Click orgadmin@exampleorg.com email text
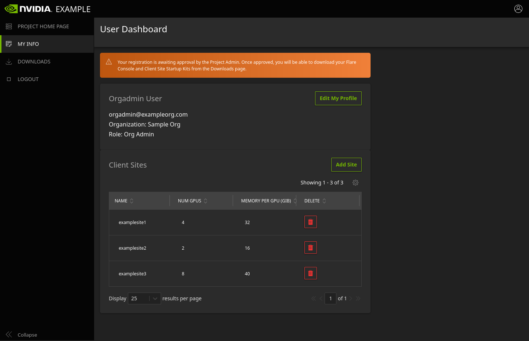The image size is (529, 341). click(148, 114)
